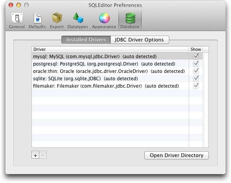The image size is (231, 183).
Task: Remove driver with the minus button
Action: pyautogui.click(x=43, y=155)
